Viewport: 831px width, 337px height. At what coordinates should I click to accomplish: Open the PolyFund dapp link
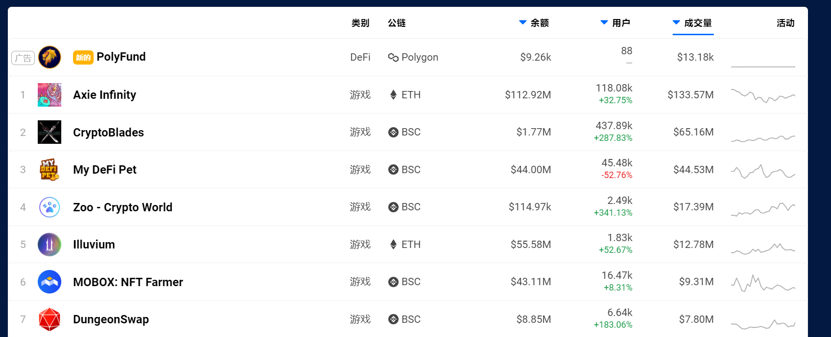pos(121,57)
